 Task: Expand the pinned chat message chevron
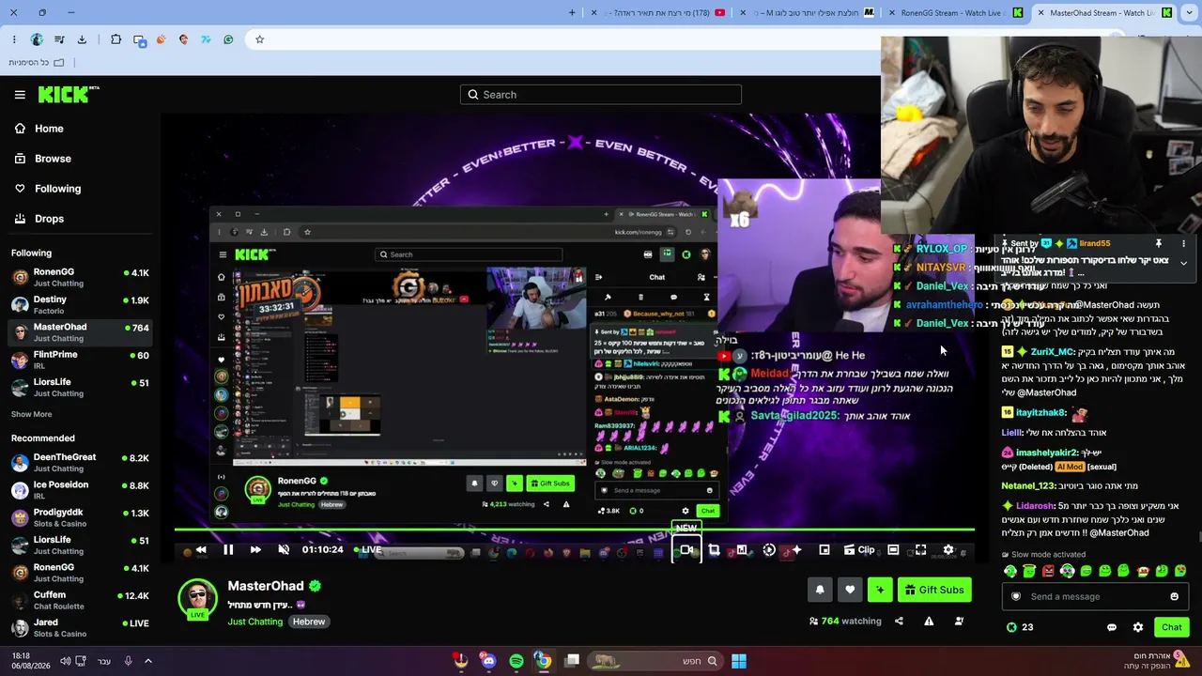(1183, 263)
